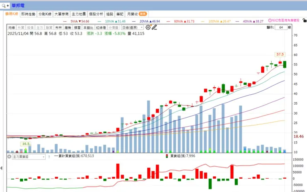Click the 量 41,115 volume value
307x192 pixels.
coord(136,34)
